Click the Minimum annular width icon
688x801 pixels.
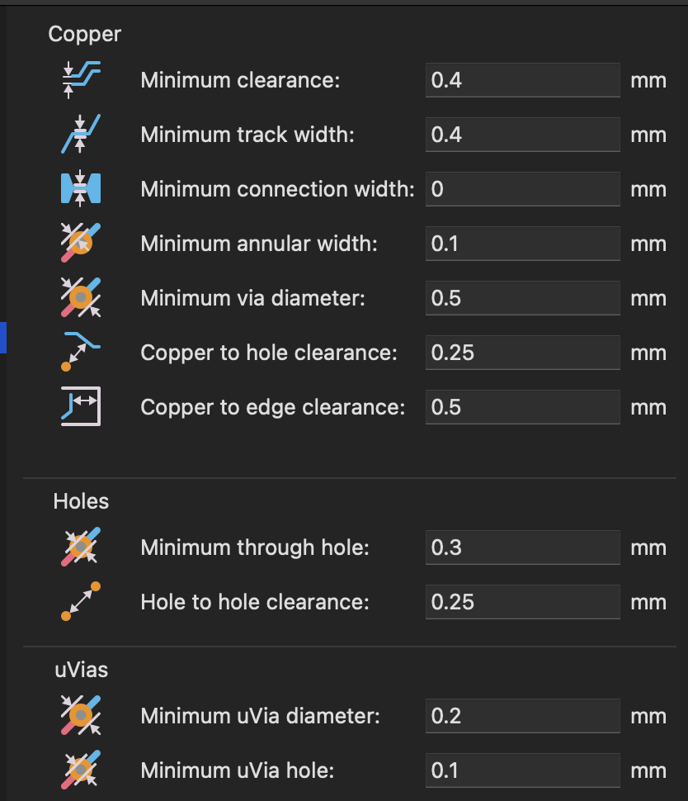click(x=81, y=244)
